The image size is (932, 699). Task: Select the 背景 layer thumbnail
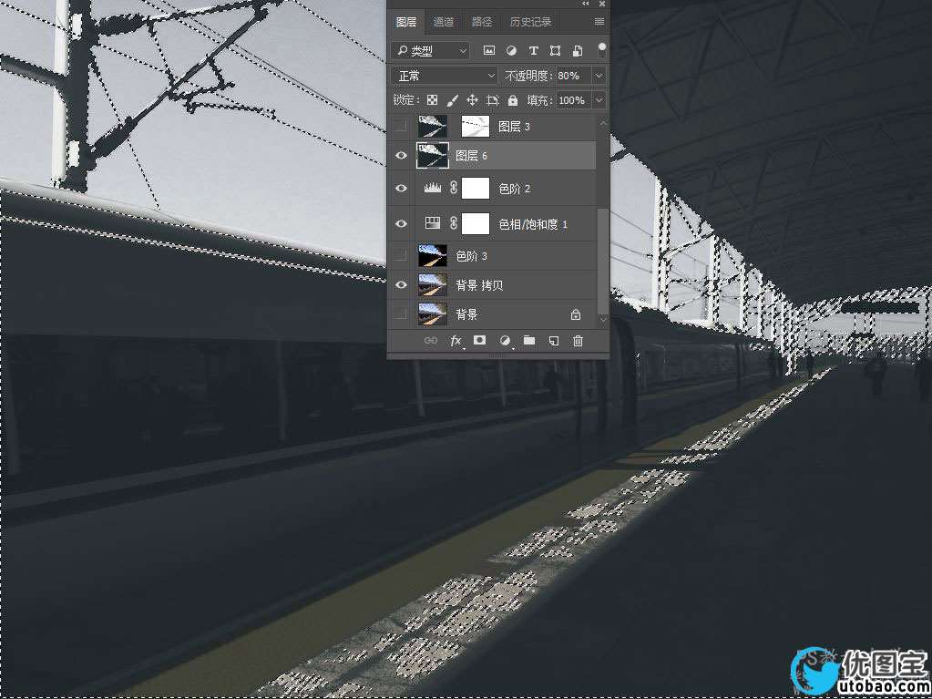(x=433, y=314)
